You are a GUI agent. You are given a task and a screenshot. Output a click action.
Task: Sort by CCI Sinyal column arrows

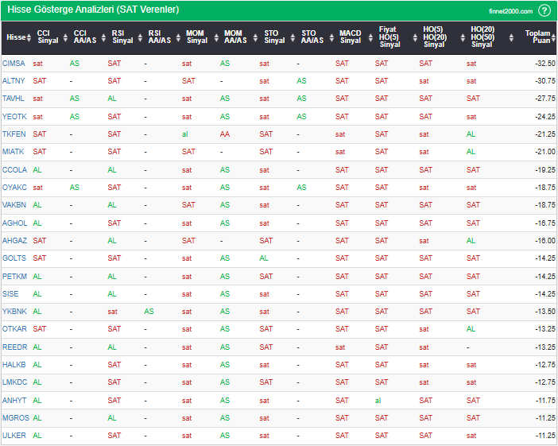point(65,37)
